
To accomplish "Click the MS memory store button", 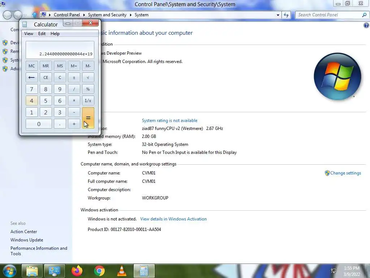I will [60, 66].
